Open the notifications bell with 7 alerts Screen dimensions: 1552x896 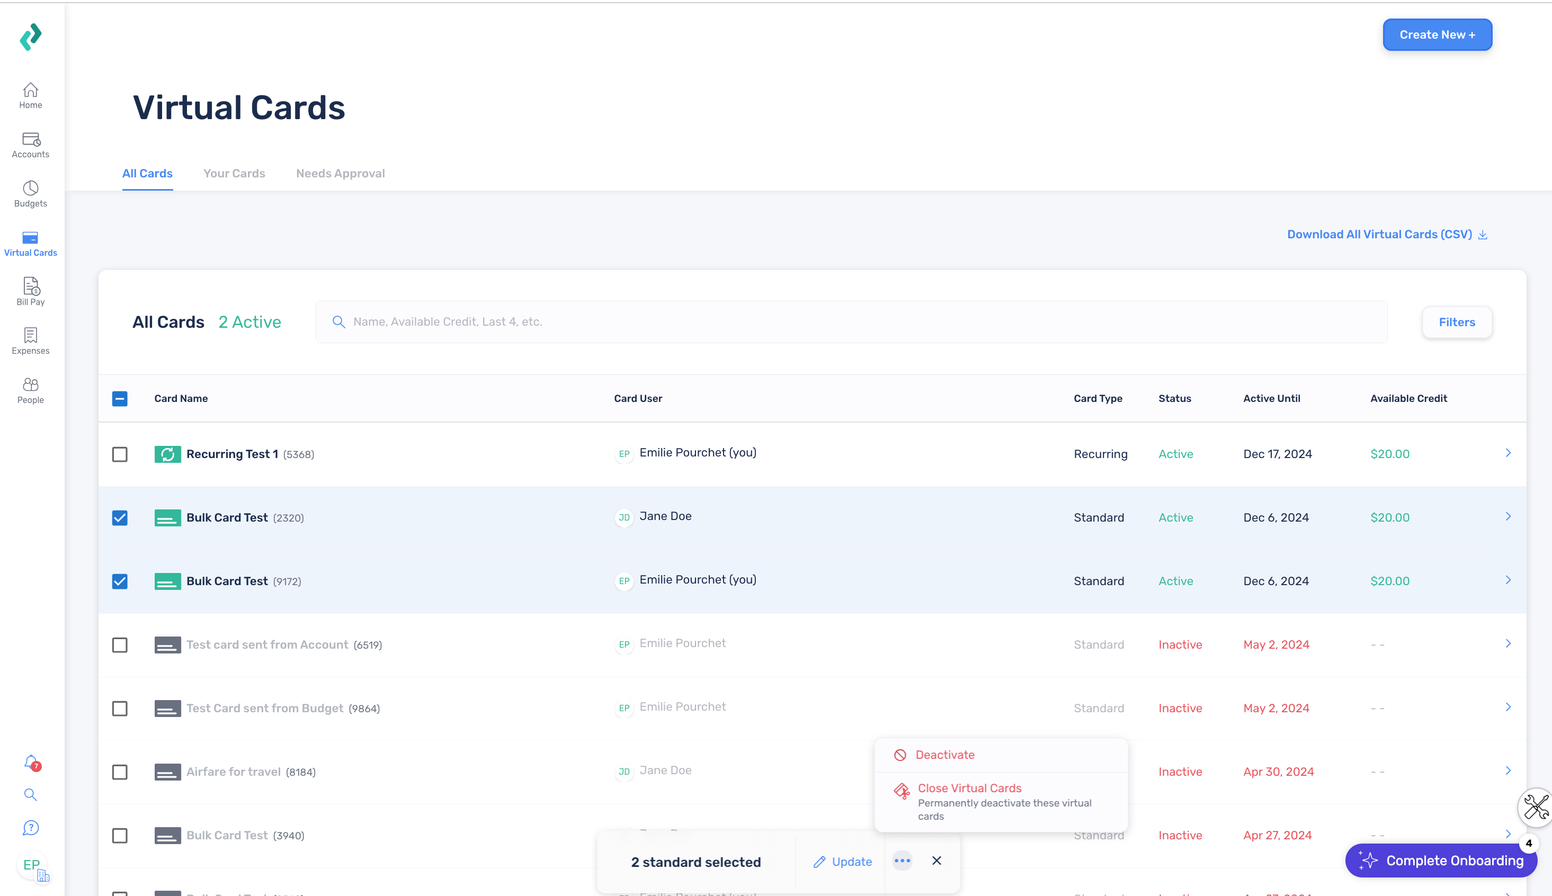point(30,761)
